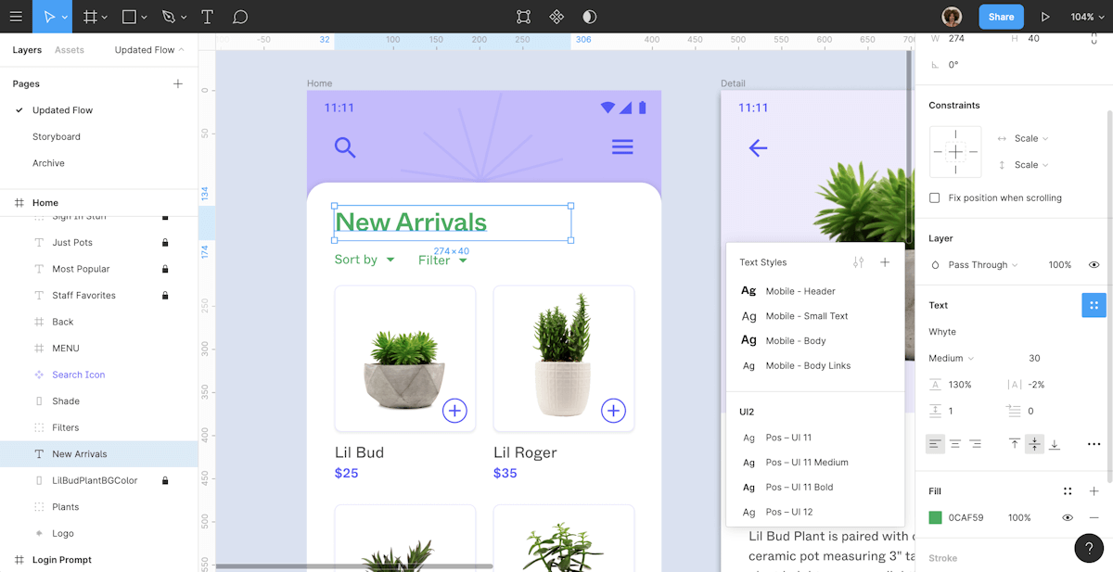Align text to the bottom of its box
This screenshot has width=1113, height=572.
tap(1055, 444)
